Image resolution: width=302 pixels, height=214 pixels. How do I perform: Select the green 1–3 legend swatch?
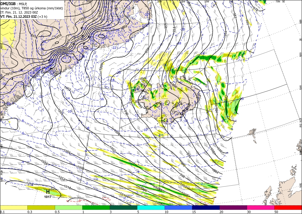coord(96,207)
